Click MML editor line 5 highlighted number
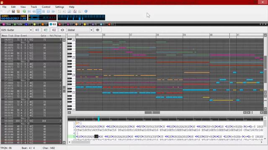268x150 pixels. (74, 136)
